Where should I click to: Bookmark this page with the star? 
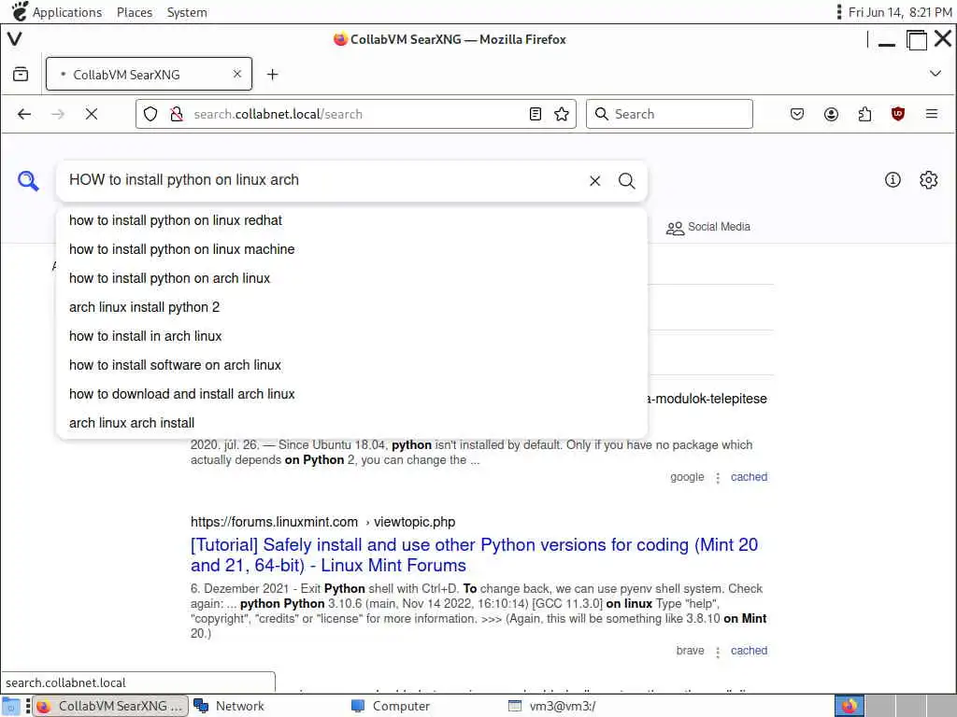tap(562, 114)
